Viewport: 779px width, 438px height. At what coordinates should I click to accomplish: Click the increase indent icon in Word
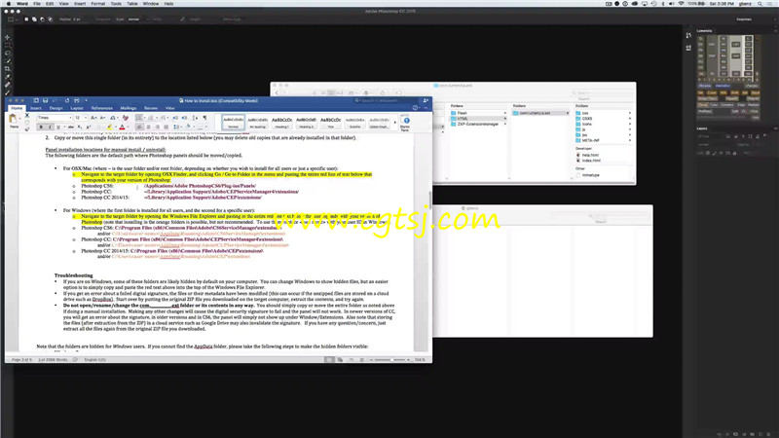184,118
